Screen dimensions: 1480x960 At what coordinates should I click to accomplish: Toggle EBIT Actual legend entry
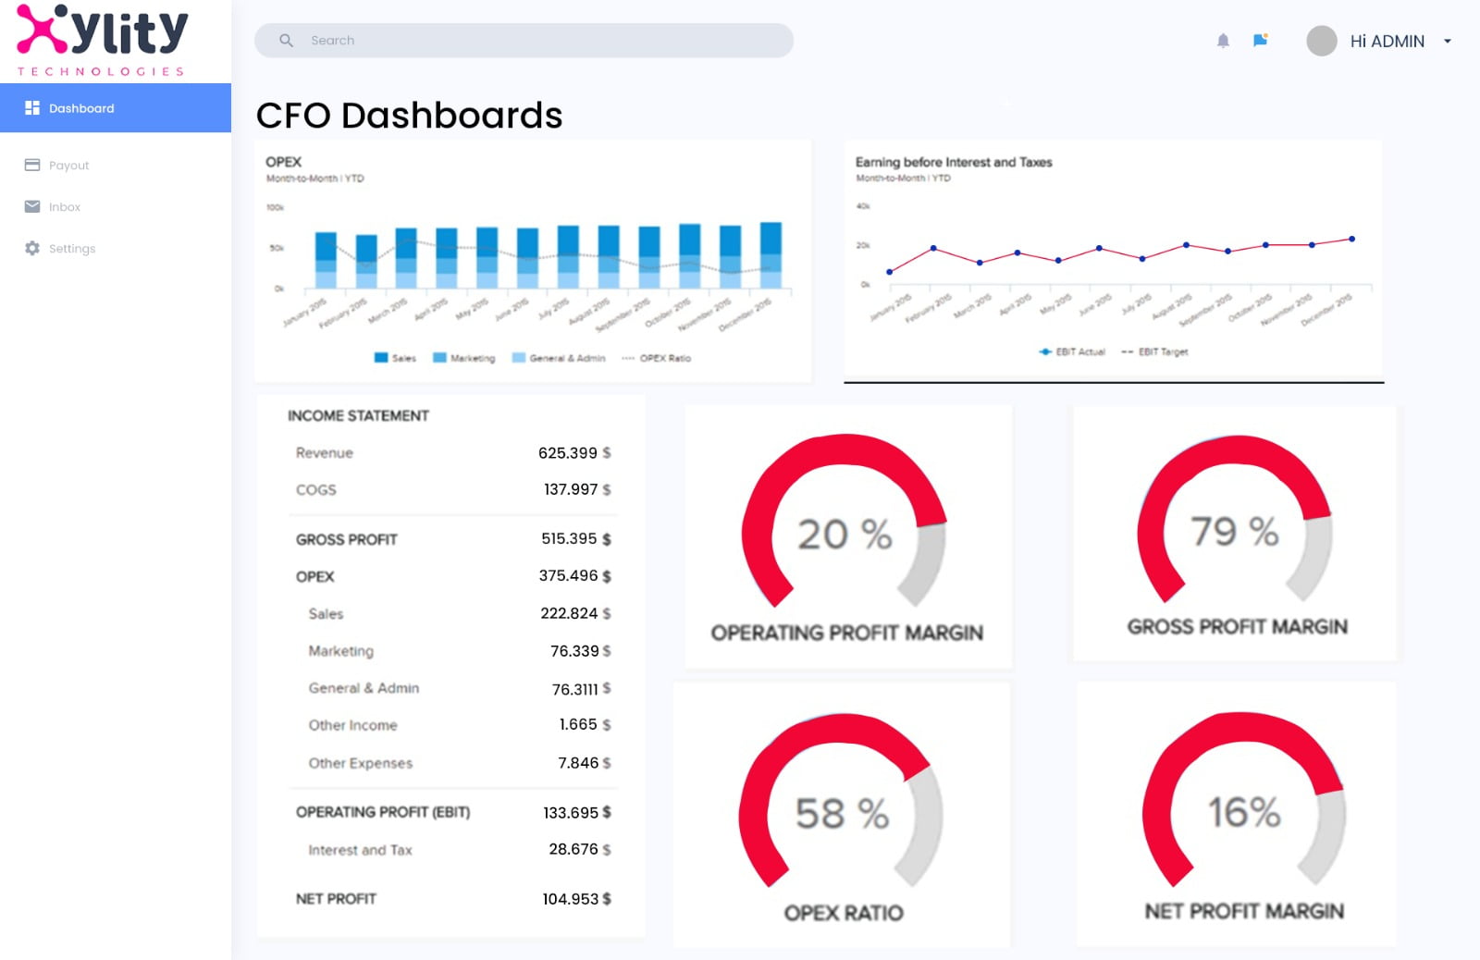tap(1072, 351)
